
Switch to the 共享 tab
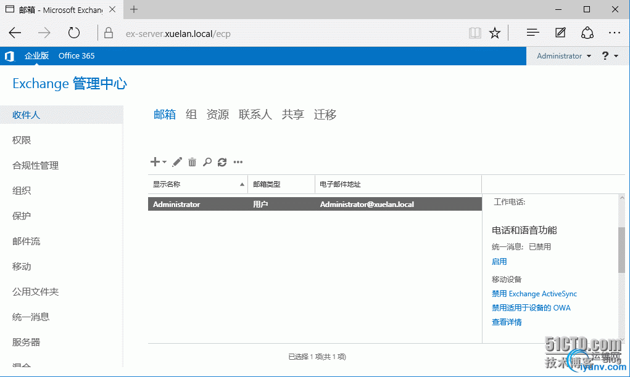293,115
